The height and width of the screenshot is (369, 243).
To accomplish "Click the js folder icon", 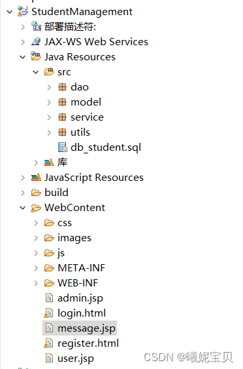I will point(49,253).
